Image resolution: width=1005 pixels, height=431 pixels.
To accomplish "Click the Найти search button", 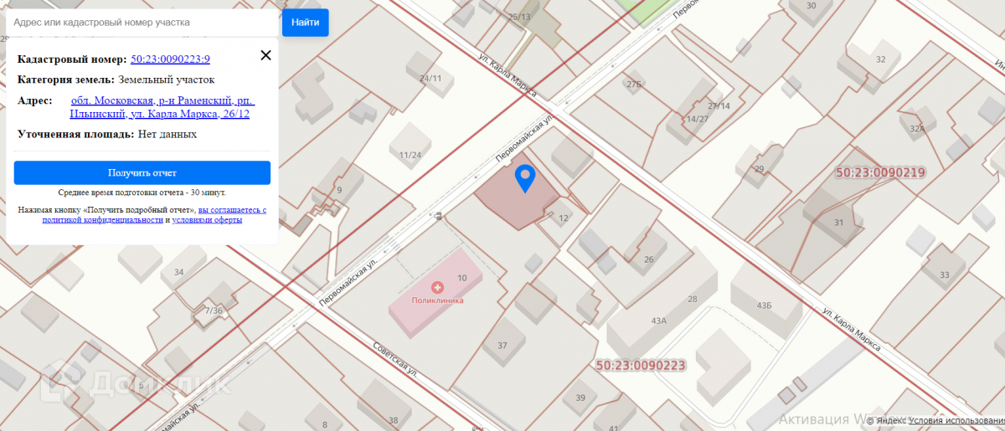I will pyautogui.click(x=306, y=23).
